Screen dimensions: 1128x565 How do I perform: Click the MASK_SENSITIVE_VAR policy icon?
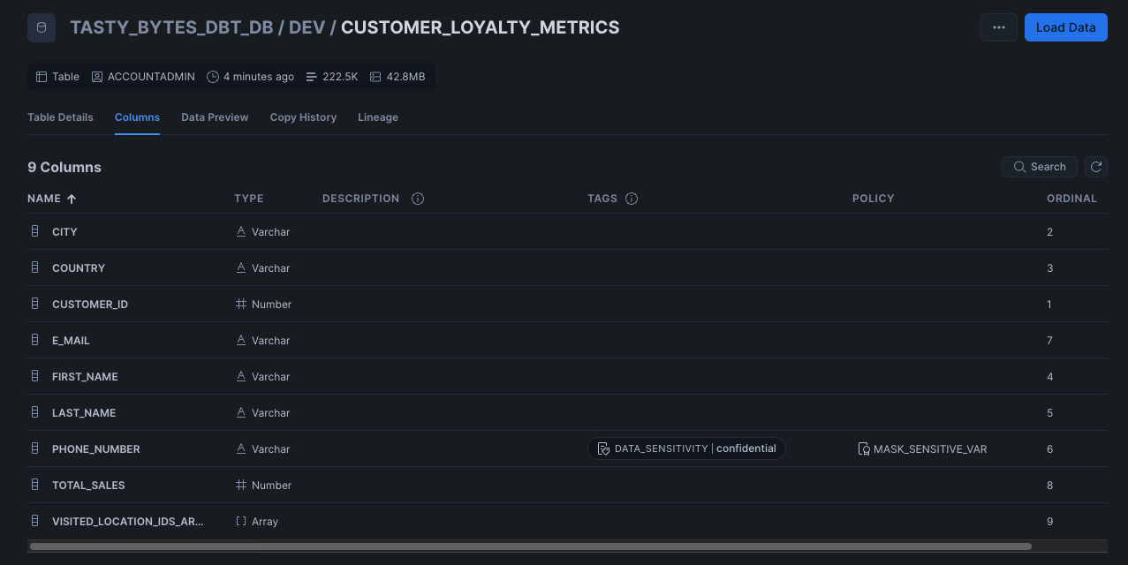pyautogui.click(x=864, y=449)
